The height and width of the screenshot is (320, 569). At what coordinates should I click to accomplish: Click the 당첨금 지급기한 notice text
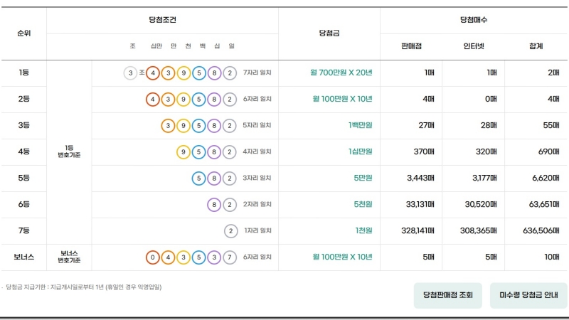tap(83, 287)
